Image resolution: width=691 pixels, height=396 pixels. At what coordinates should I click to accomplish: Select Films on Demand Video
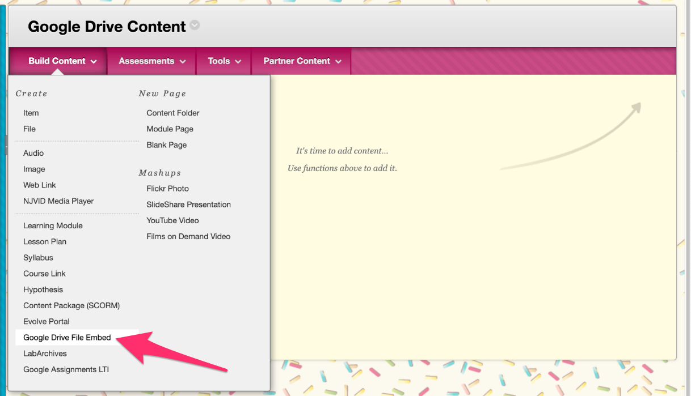(x=188, y=236)
